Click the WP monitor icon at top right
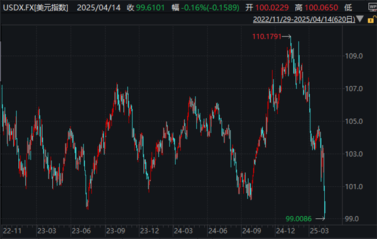Screen dimensions: 377x239 [373, 7]
